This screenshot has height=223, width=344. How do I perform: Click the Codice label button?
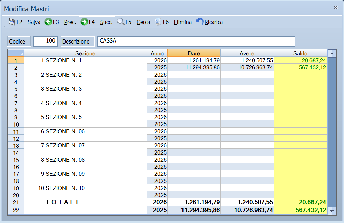click(x=19, y=41)
